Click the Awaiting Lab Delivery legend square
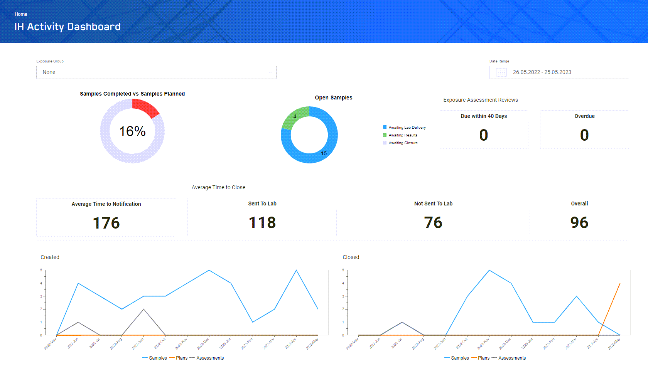 click(384, 127)
